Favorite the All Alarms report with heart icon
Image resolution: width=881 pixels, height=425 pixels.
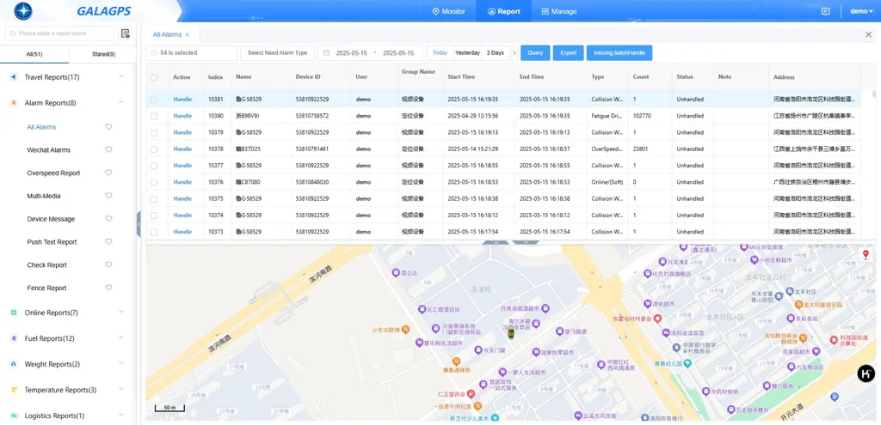pos(108,127)
